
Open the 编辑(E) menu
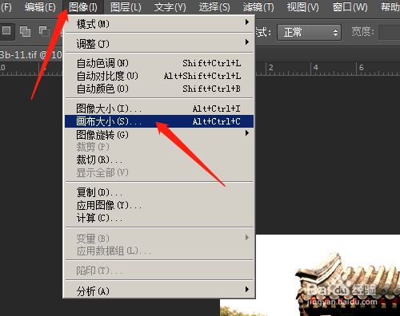pos(40,7)
